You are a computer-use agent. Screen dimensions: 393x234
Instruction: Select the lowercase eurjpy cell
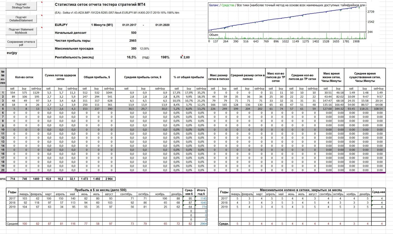pyautogui.click(x=12, y=53)
